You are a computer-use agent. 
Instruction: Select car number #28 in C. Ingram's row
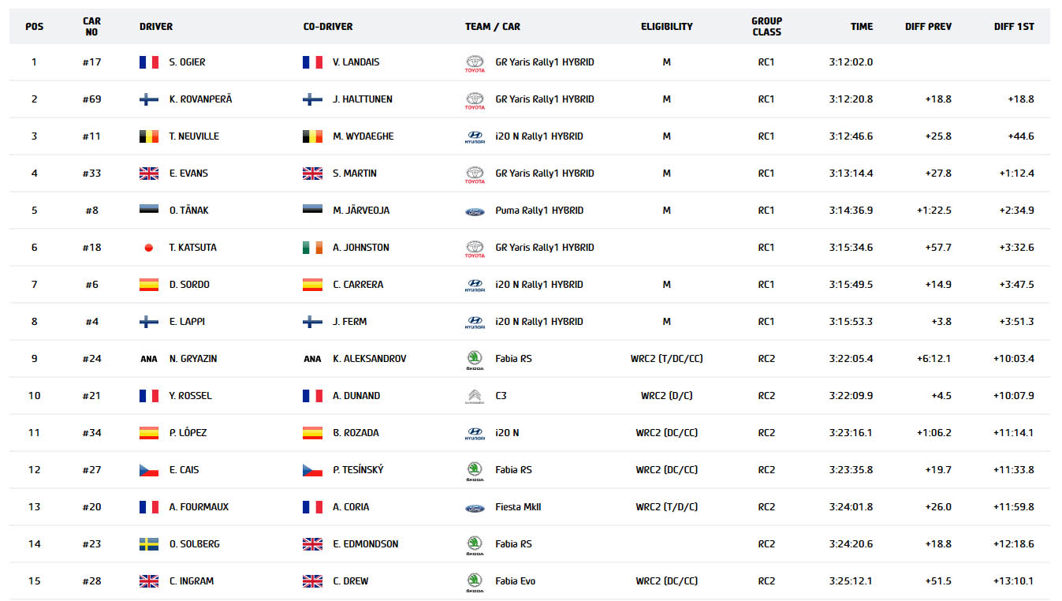91,581
